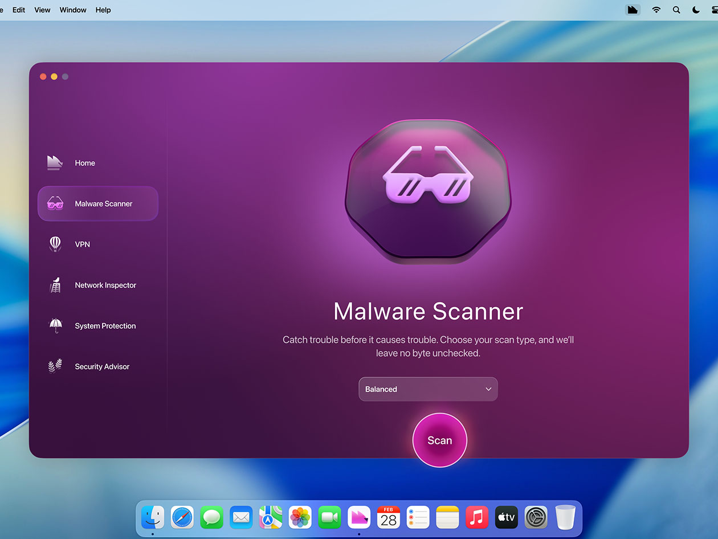Open the VPN balloon icon in sidebar
The width and height of the screenshot is (718, 539).
(54, 244)
